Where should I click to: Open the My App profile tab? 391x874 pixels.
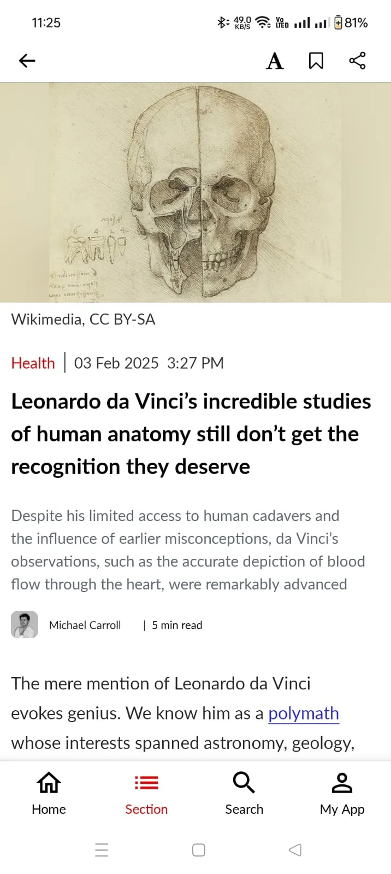(x=342, y=794)
